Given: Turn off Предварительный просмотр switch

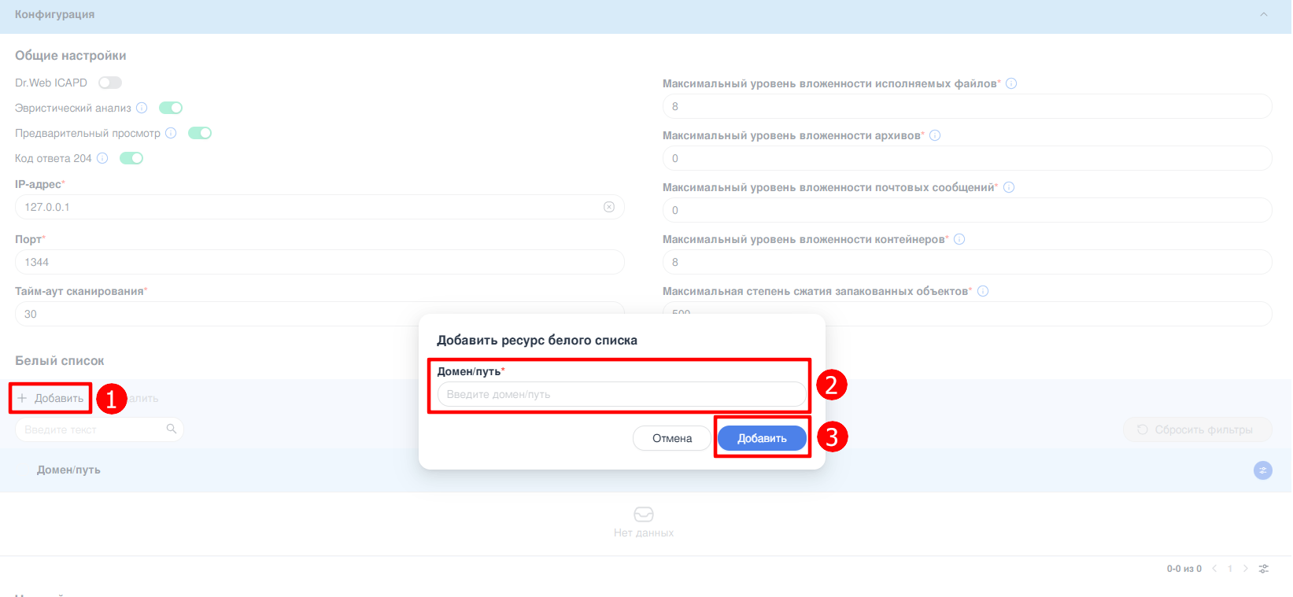Looking at the screenshot, I should coord(200,133).
